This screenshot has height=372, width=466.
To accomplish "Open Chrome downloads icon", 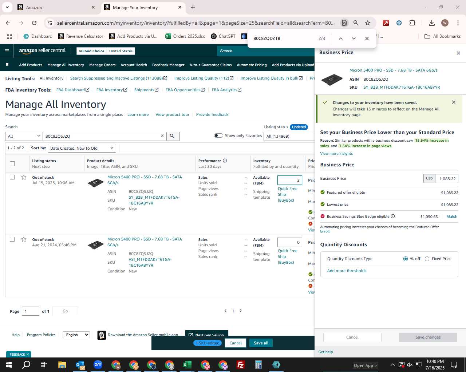I will 431,23.
